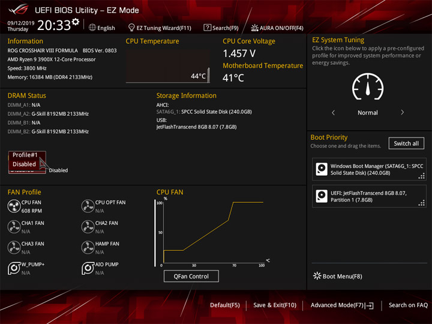This screenshot has width=432, height=324.
Task: Click Memory 16384 MB info line
Action: tap(50, 77)
